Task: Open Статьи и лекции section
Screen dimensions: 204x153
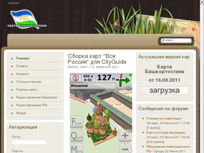Action: pos(29,82)
